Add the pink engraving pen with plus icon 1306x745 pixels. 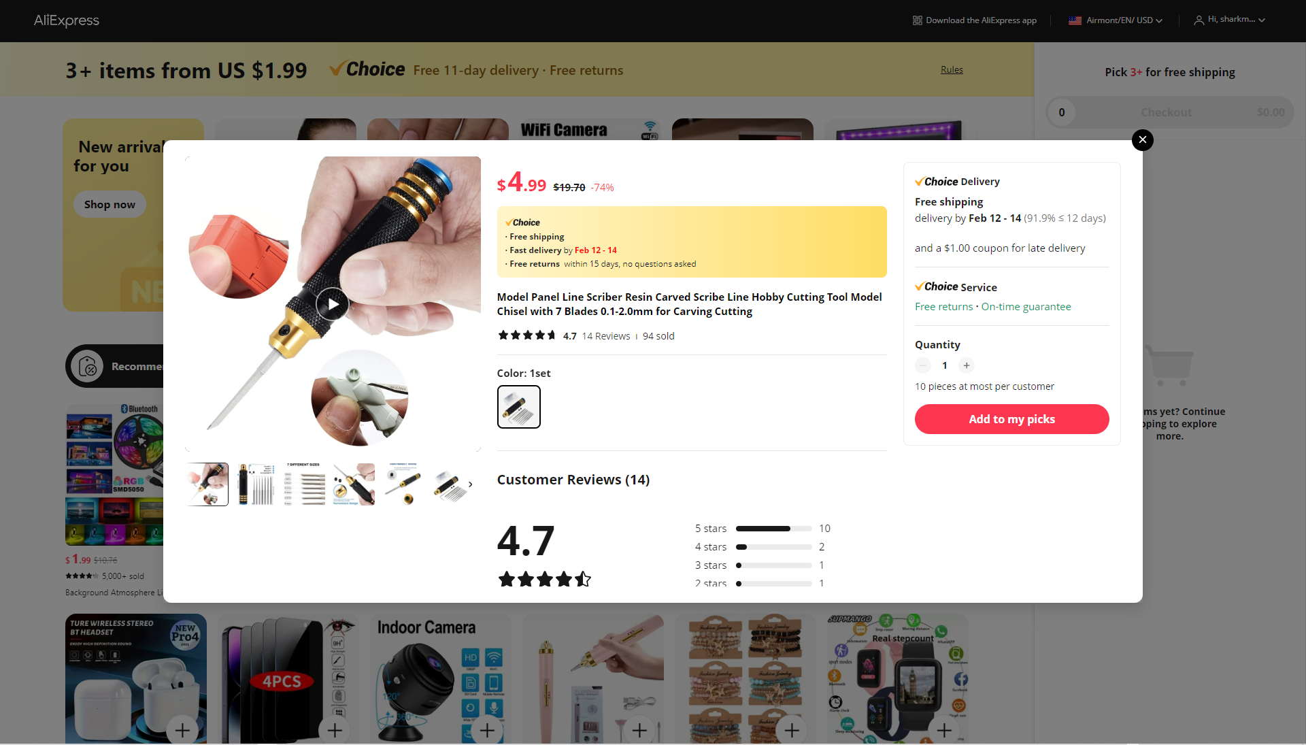639,730
